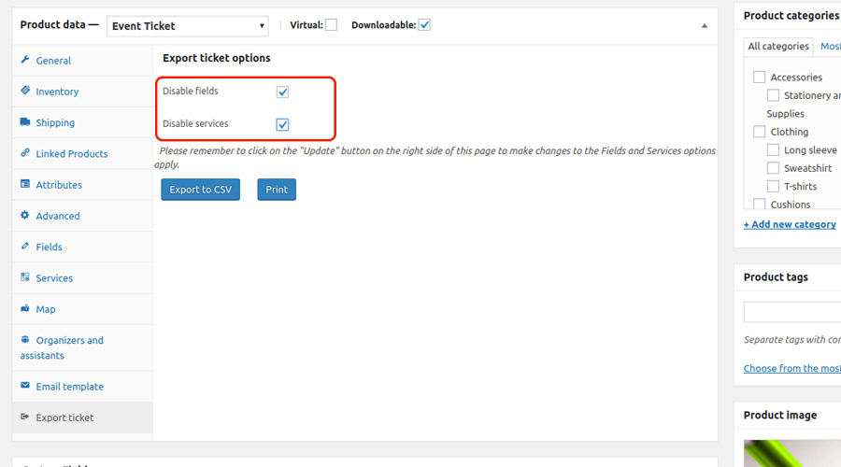Go to the Attributes tab
The image size is (841, 467).
pyautogui.click(x=82, y=185)
